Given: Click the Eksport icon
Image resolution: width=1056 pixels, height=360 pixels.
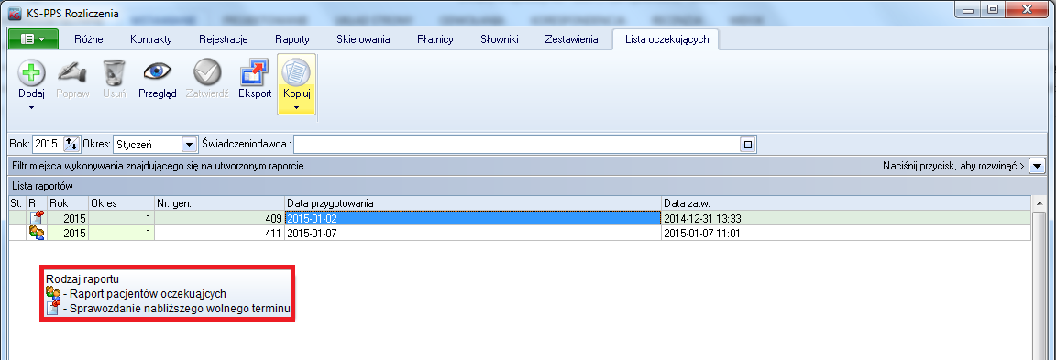Looking at the screenshot, I should (x=255, y=72).
